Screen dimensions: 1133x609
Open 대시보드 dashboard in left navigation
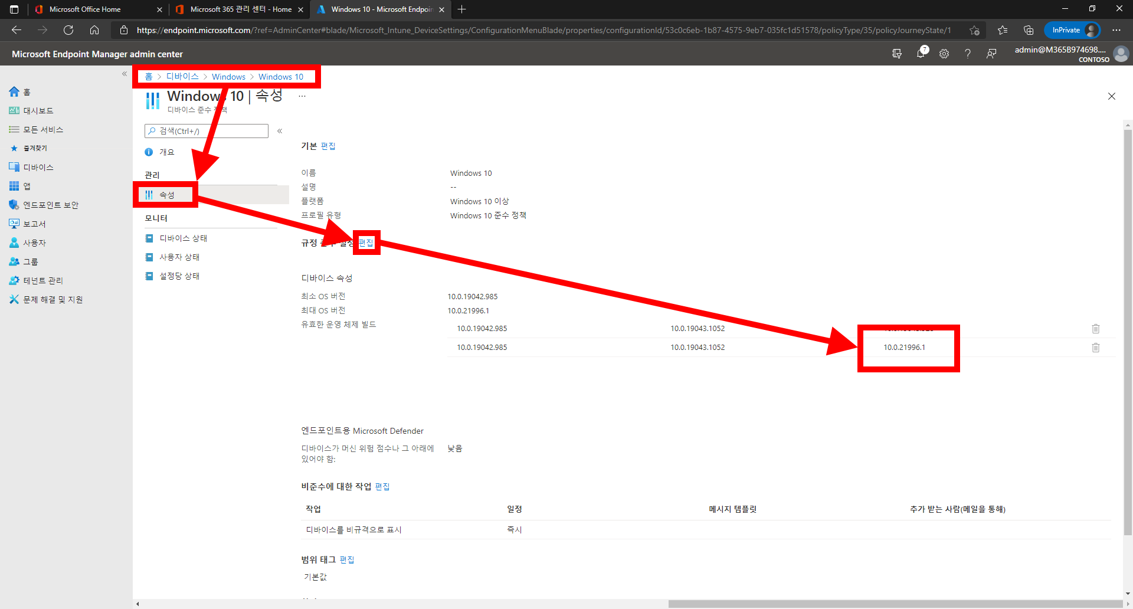click(x=31, y=110)
